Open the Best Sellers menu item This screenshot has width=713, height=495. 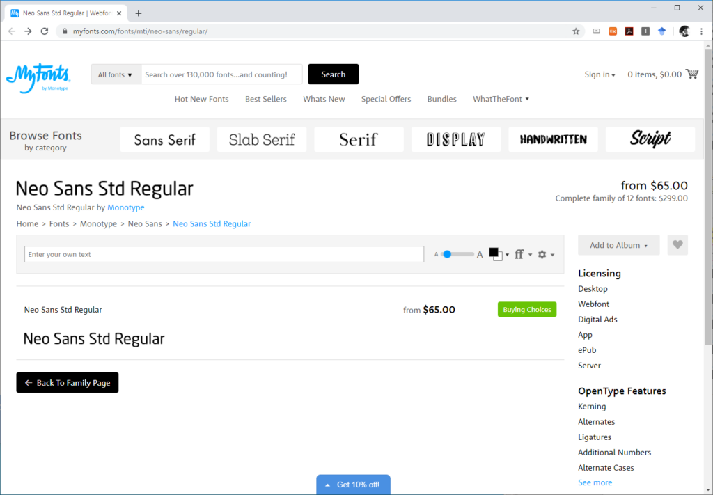tap(265, 99)
